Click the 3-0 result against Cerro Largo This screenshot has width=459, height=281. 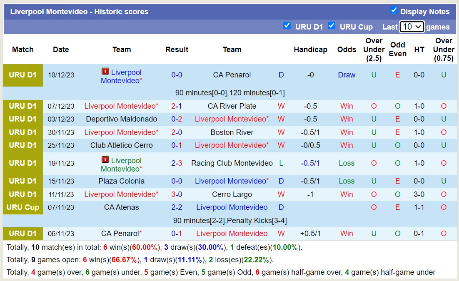(x=177, y=194)
